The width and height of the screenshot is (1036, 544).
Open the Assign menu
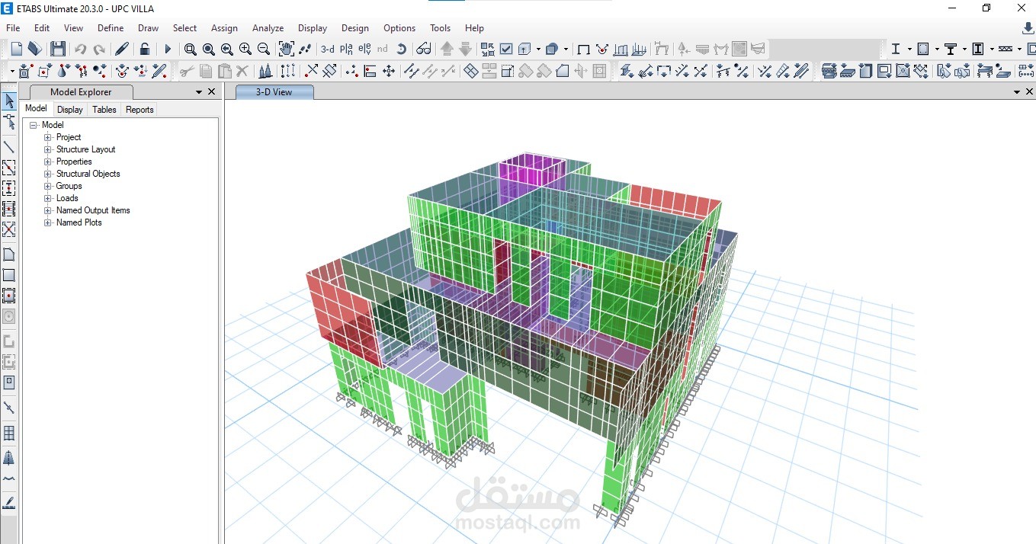[x=224, y=28]
